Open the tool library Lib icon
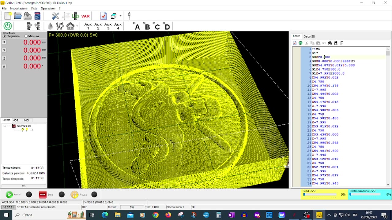392x220 pixels. 75,16
